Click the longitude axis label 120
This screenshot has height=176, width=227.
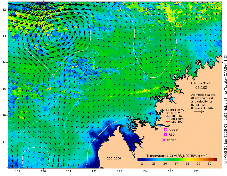tap(43, 172)
